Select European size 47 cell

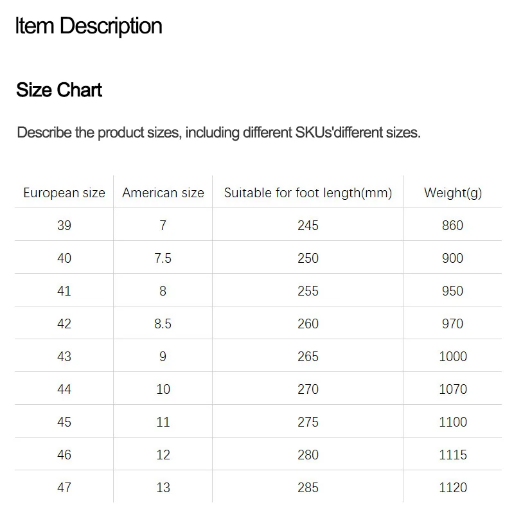[64, 488]
